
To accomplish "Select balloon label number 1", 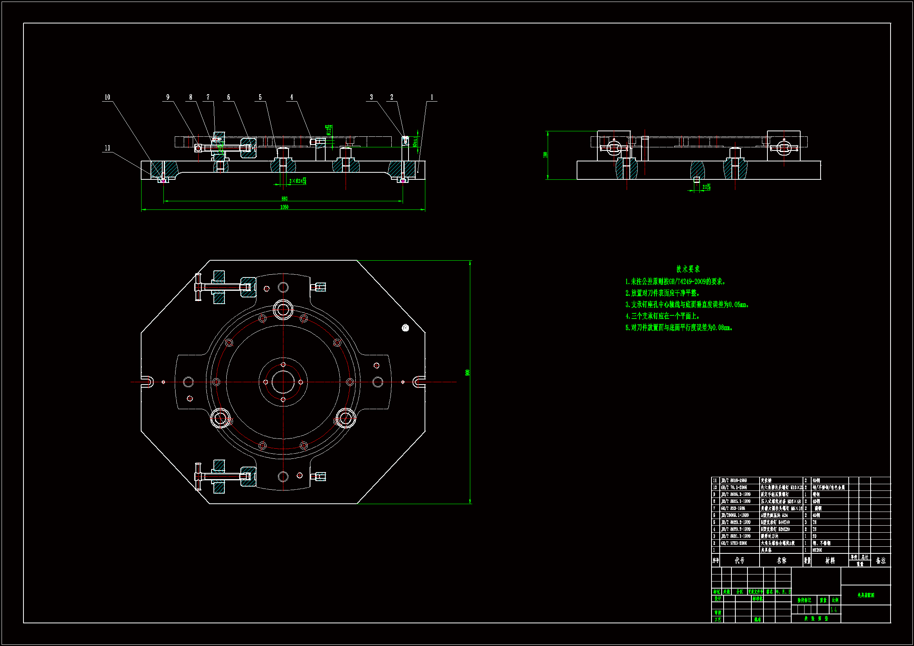I will [432, 97].
